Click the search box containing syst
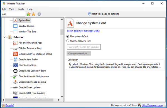167x108 pixels. click(x=13, y=14)
